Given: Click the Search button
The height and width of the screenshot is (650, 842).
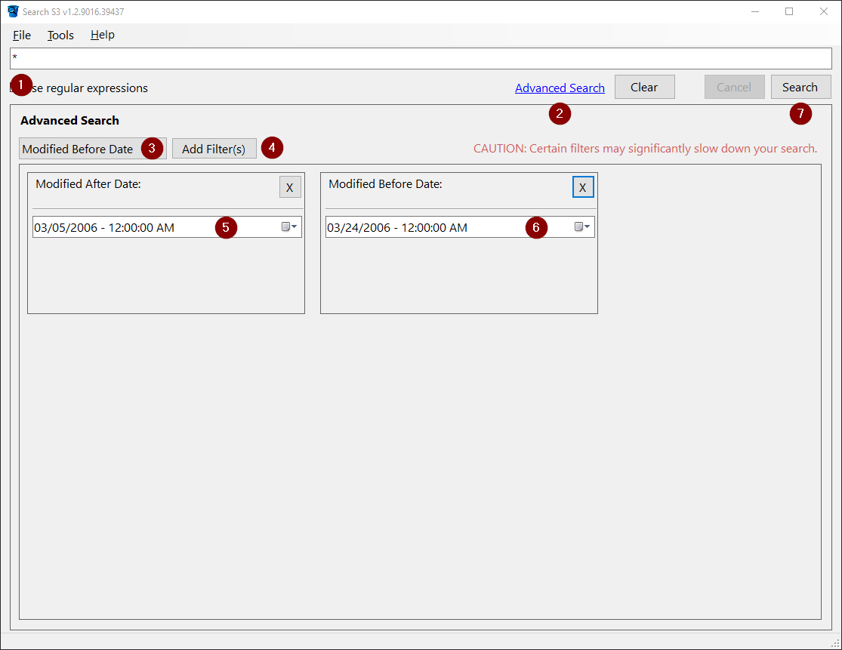Looking at the screenshot, I should pos(800,87).
